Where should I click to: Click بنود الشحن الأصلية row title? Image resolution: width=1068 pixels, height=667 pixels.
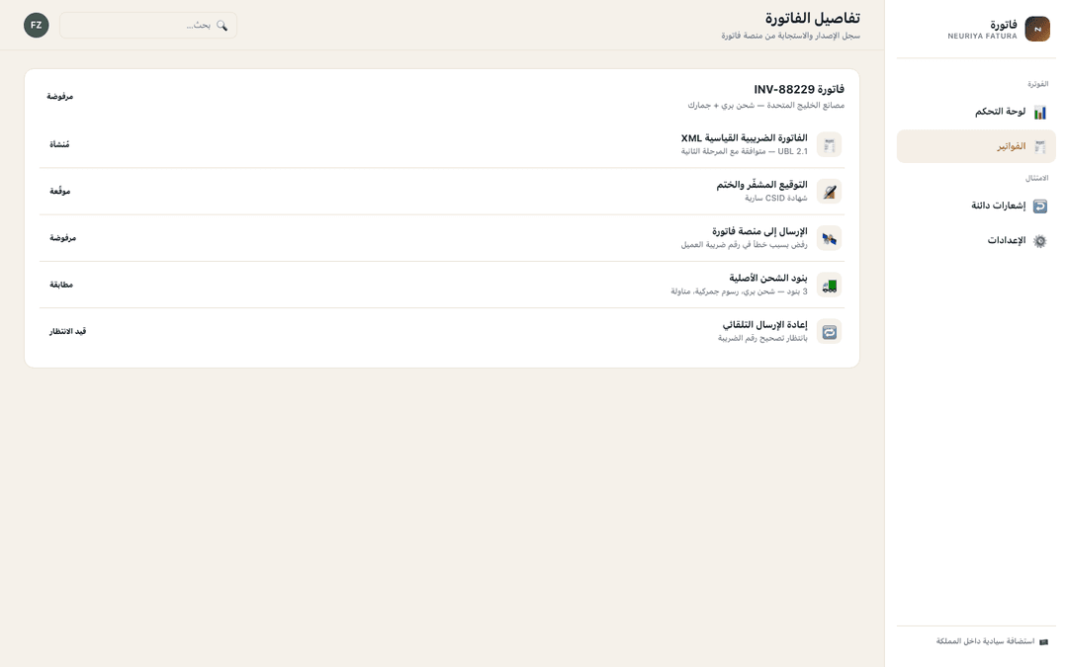[x=768, y=278]
